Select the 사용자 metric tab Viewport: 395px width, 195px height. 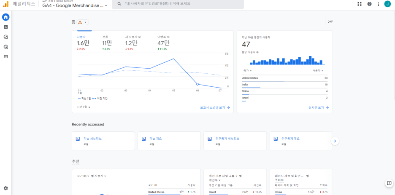(x=83, y=43)
